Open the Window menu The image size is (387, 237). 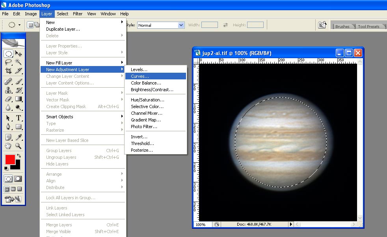[x=108, y=14]
